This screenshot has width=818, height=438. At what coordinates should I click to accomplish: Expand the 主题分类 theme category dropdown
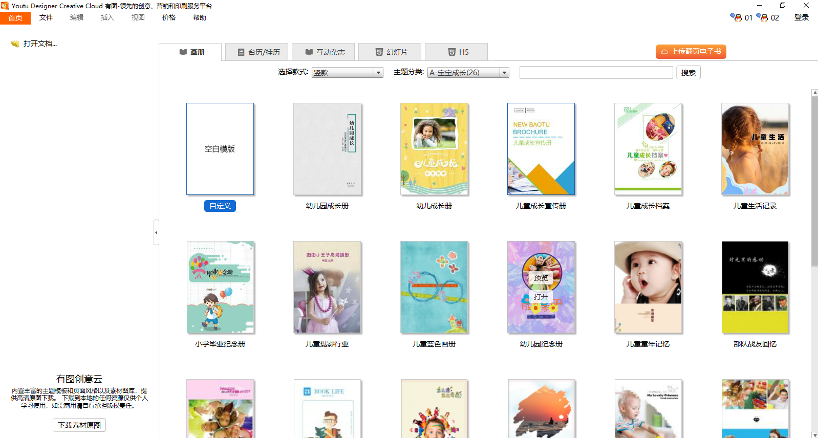[504, 73]
